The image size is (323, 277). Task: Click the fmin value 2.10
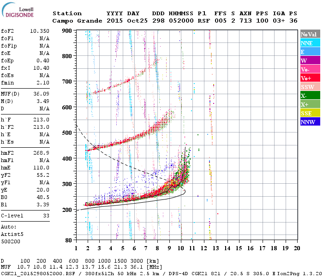43,83
